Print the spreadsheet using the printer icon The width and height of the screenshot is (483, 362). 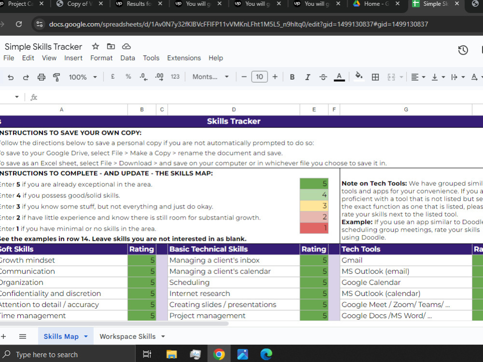[x=41, y=77]
